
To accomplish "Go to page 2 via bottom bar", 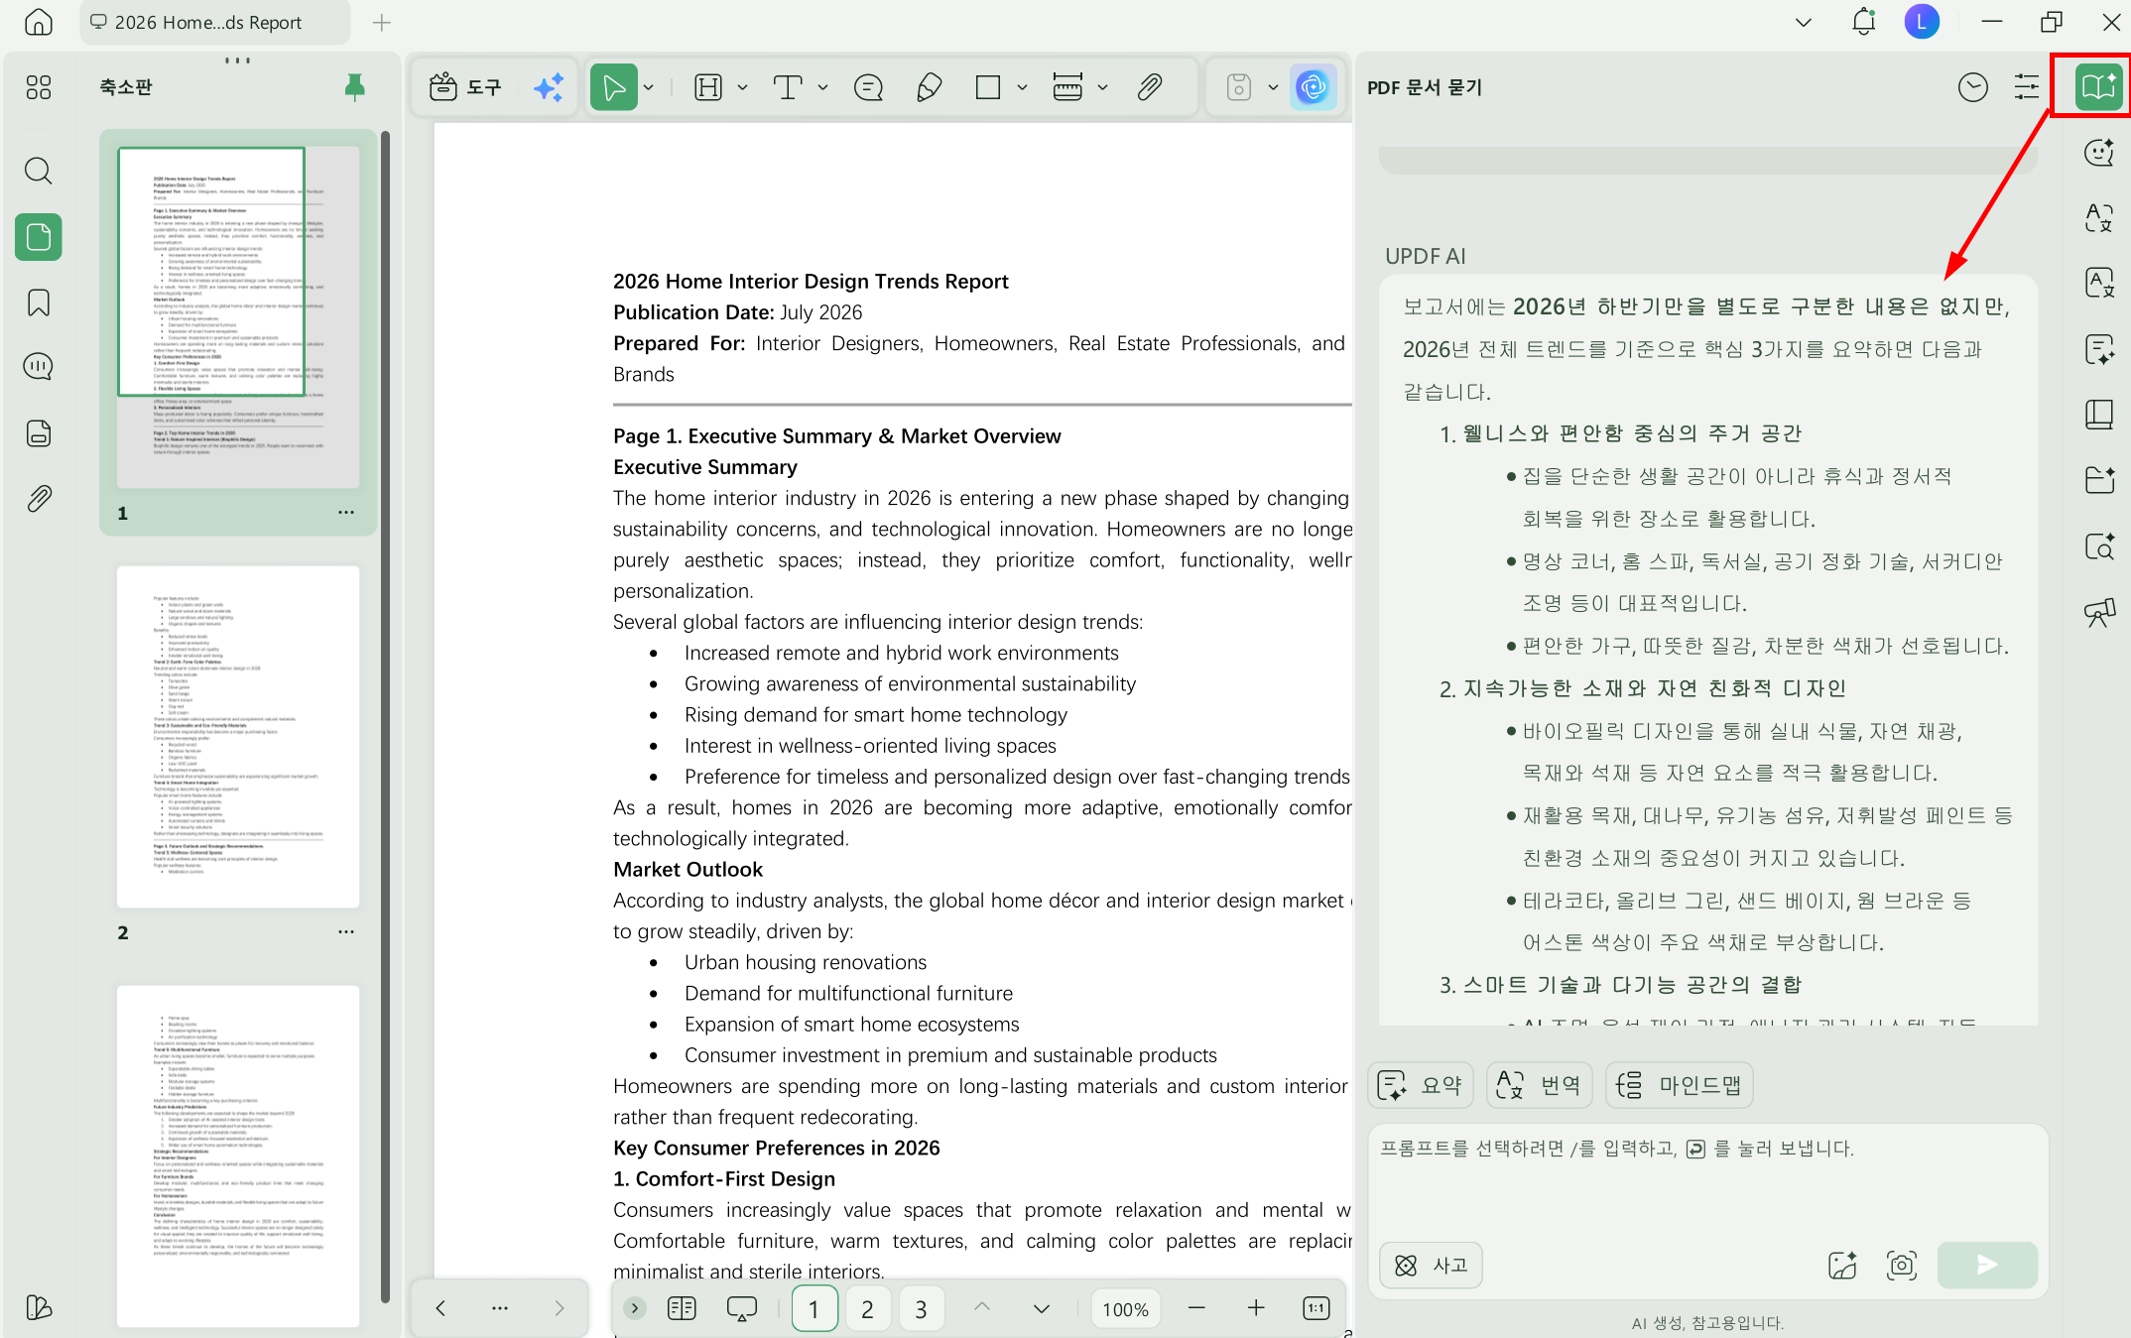I will [x=867, y=1309].
